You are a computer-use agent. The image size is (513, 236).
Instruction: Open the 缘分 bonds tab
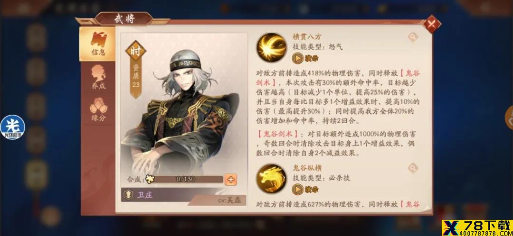pos(98,109)
